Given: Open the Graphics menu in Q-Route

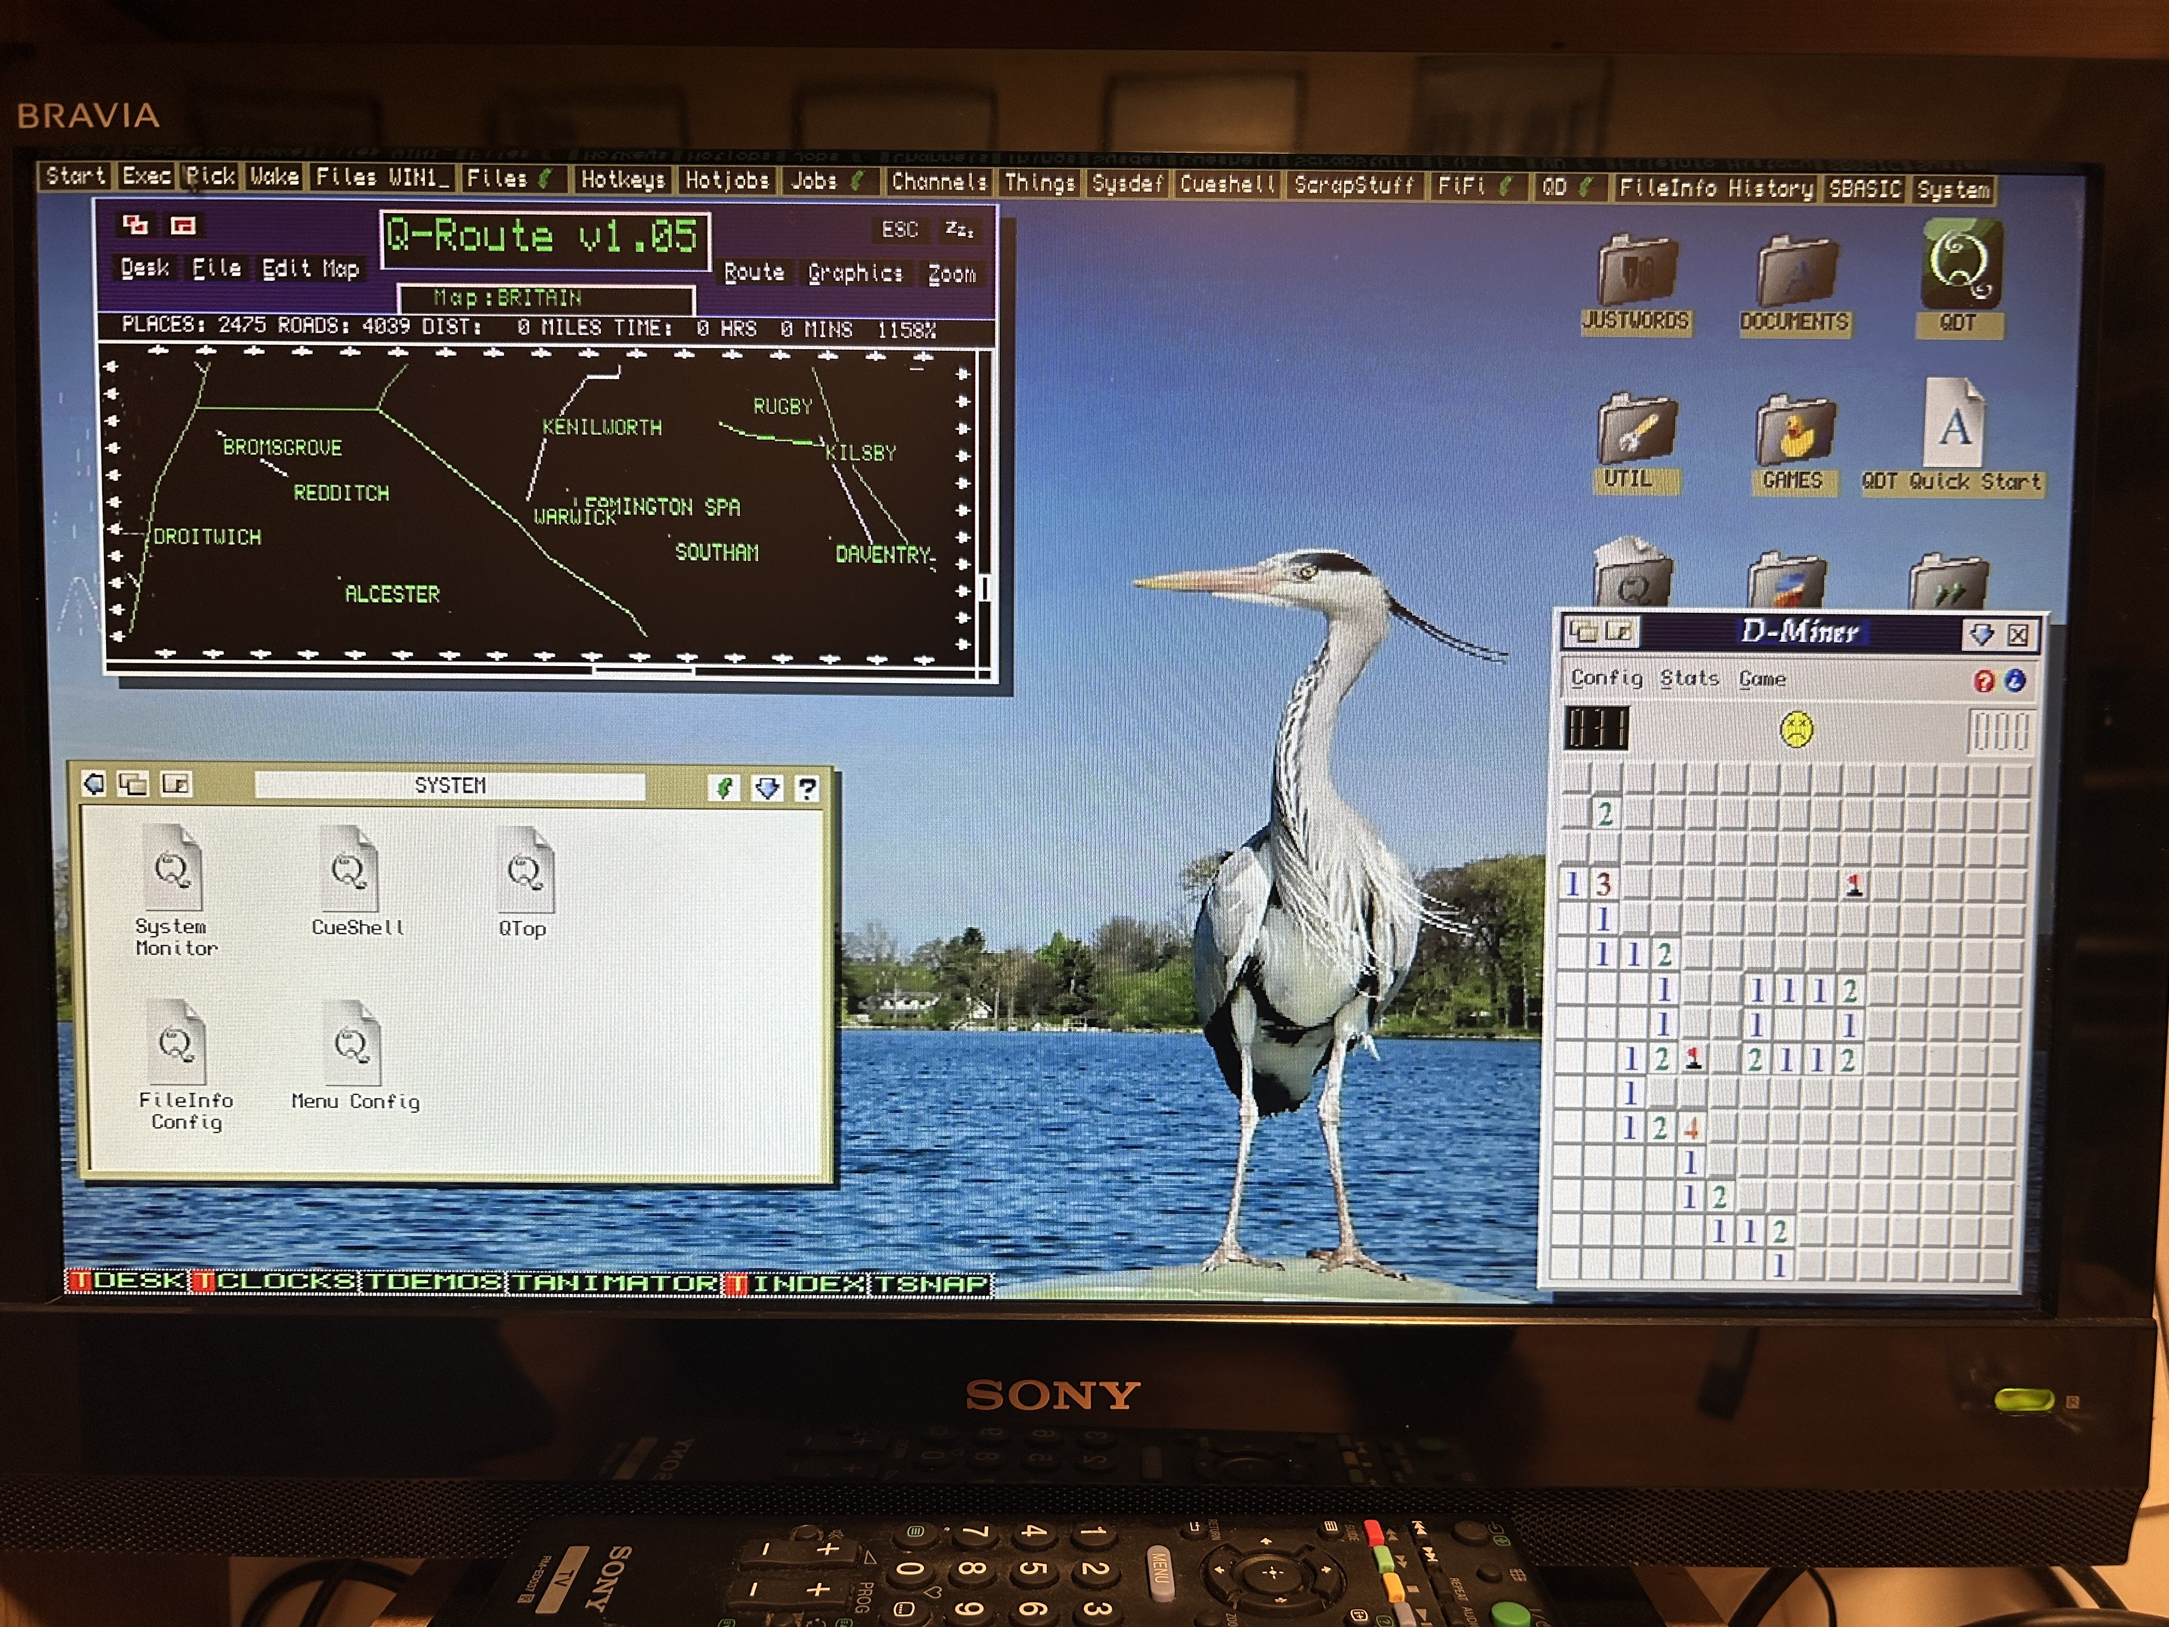Looking at the screenshot, I should (x=855, y=274).
